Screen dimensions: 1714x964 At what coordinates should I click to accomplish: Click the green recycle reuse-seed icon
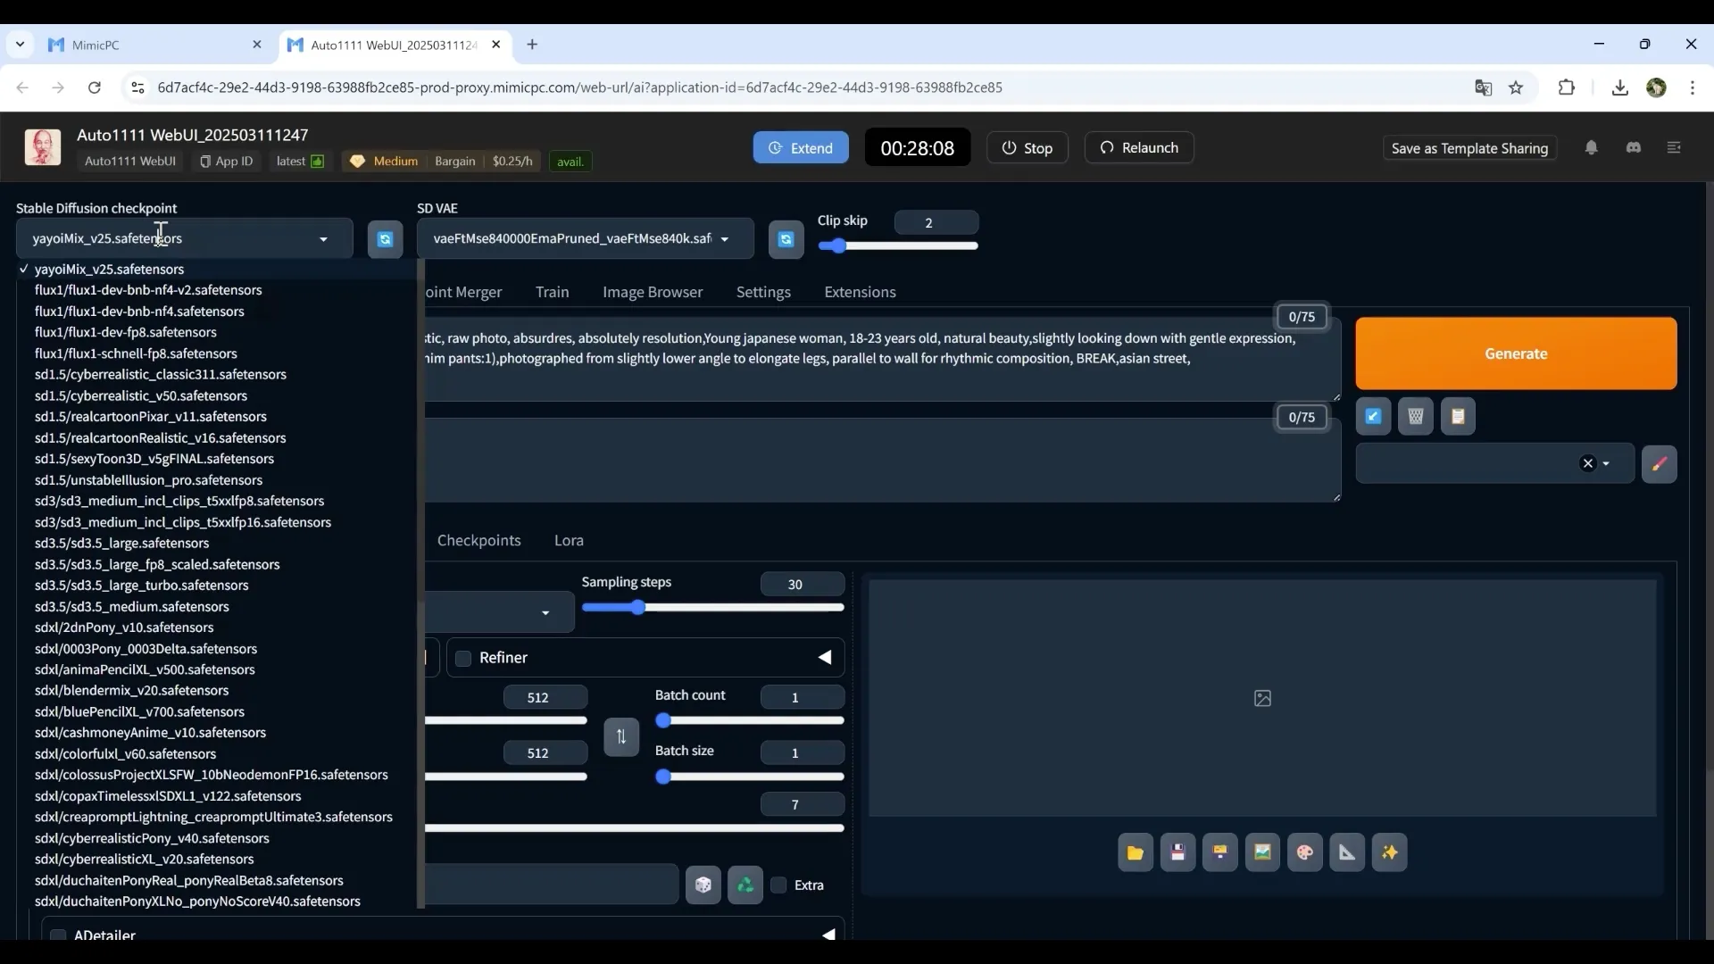click(x=745, y=885)
